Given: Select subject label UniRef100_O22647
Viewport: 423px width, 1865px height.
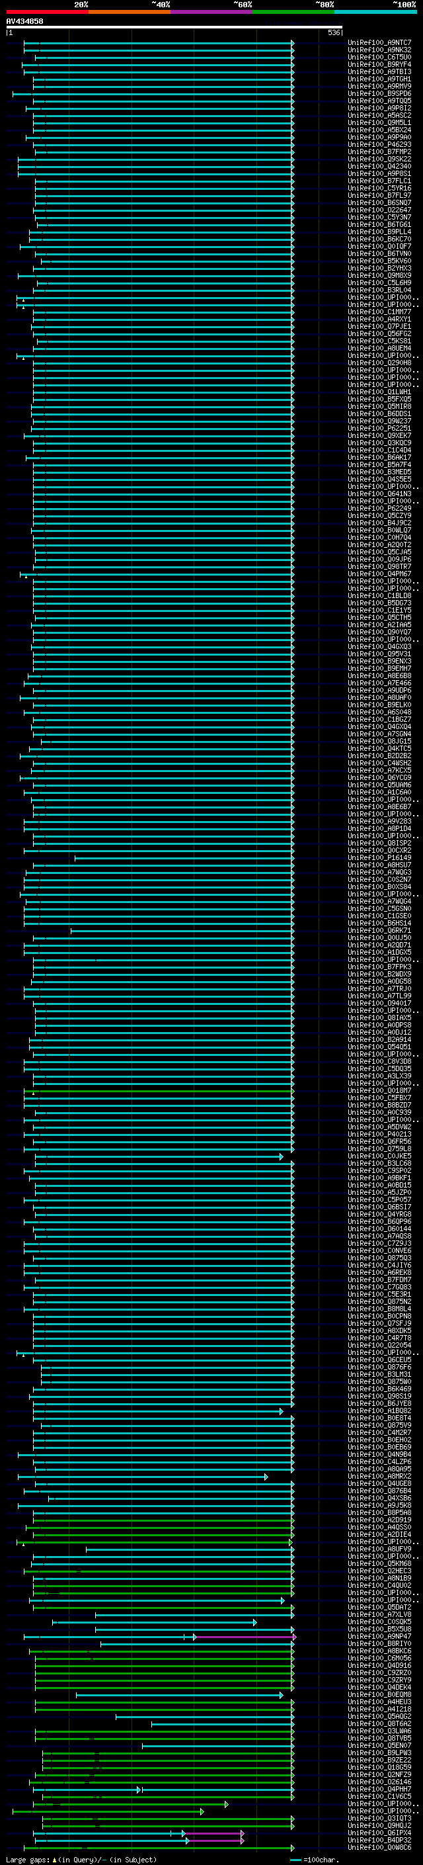Looking at the screenshot, I should click(379, 210).
